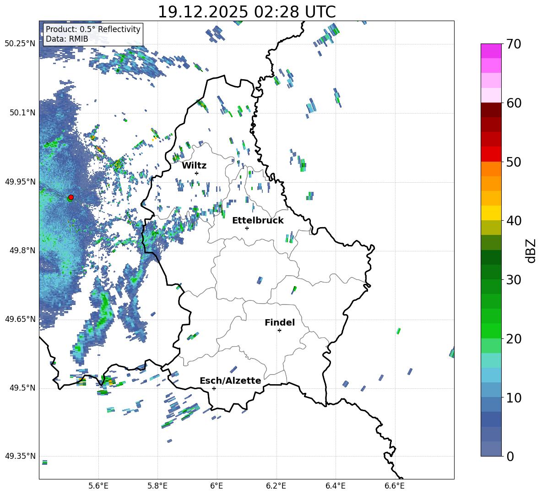Click the Wiltz station cross marker
The height and width of the screenshot is (495, 542).
click(197, 173)
